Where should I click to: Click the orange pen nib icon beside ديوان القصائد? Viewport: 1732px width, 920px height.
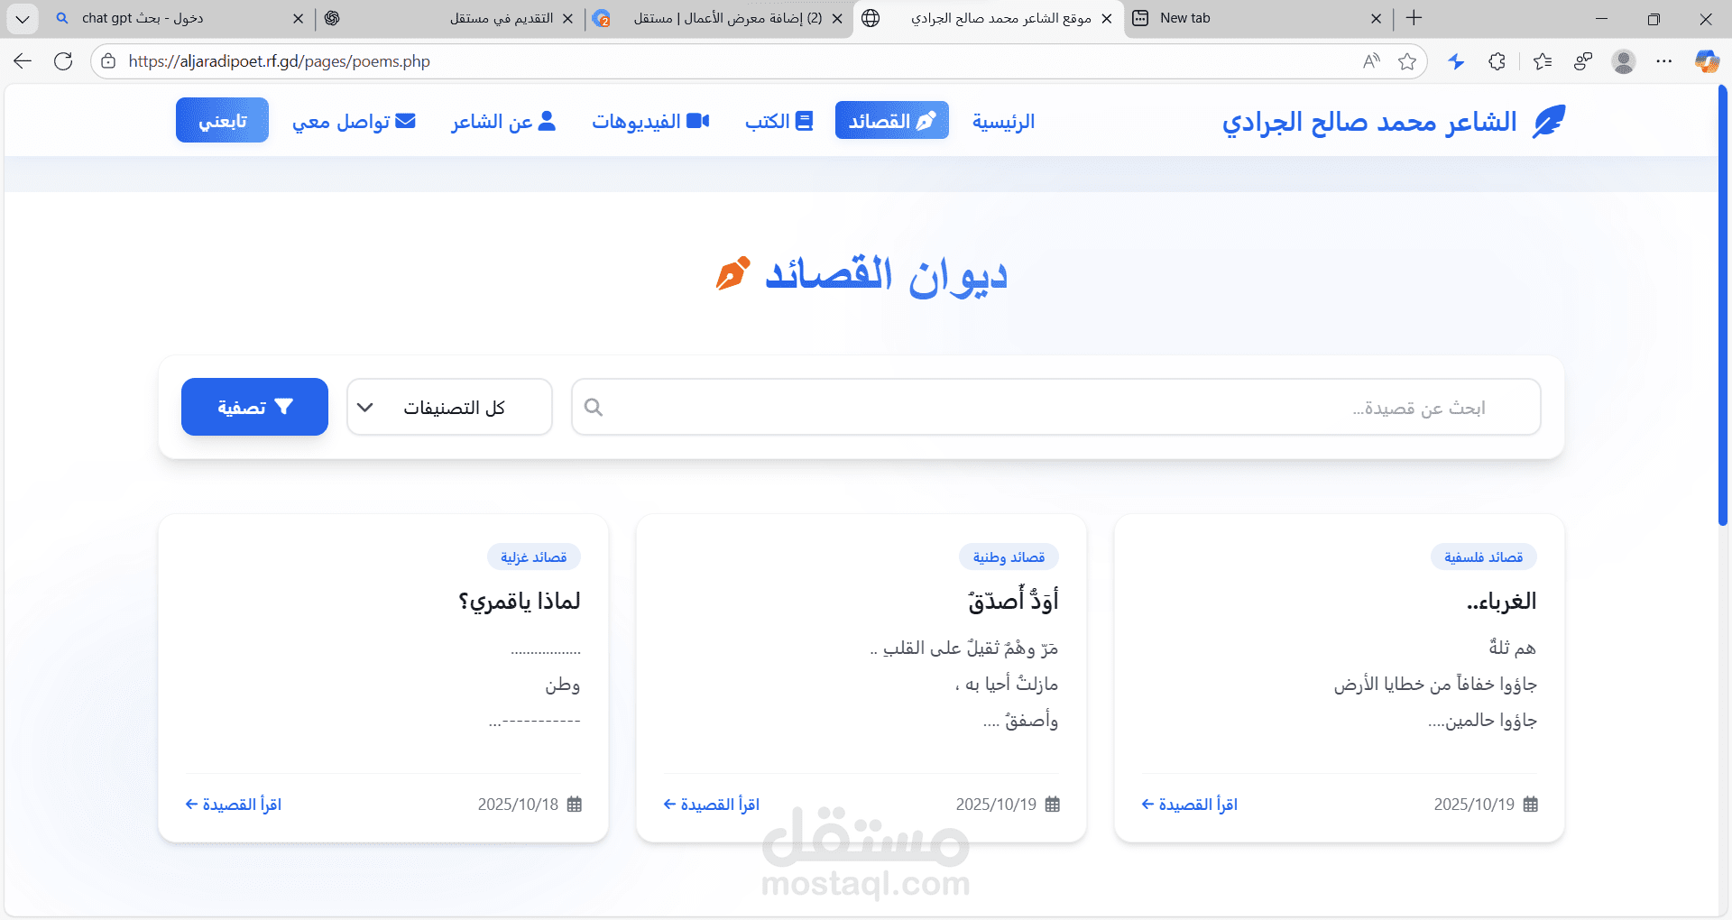pos(732,273)
